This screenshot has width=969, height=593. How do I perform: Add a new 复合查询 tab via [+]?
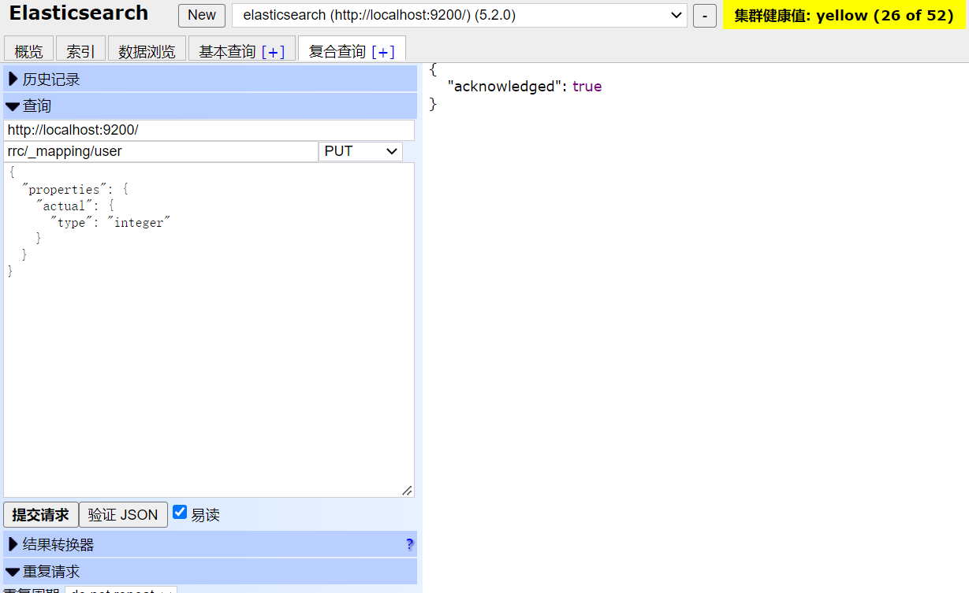coord(383,51)
